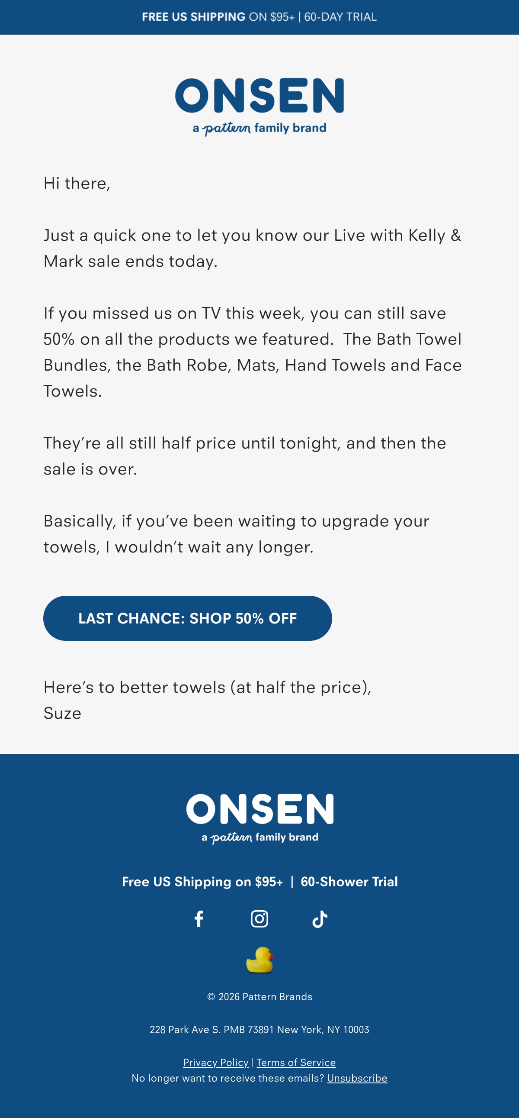Click the Last Chance: Shop 50% Off button

[x=188, y=618]
